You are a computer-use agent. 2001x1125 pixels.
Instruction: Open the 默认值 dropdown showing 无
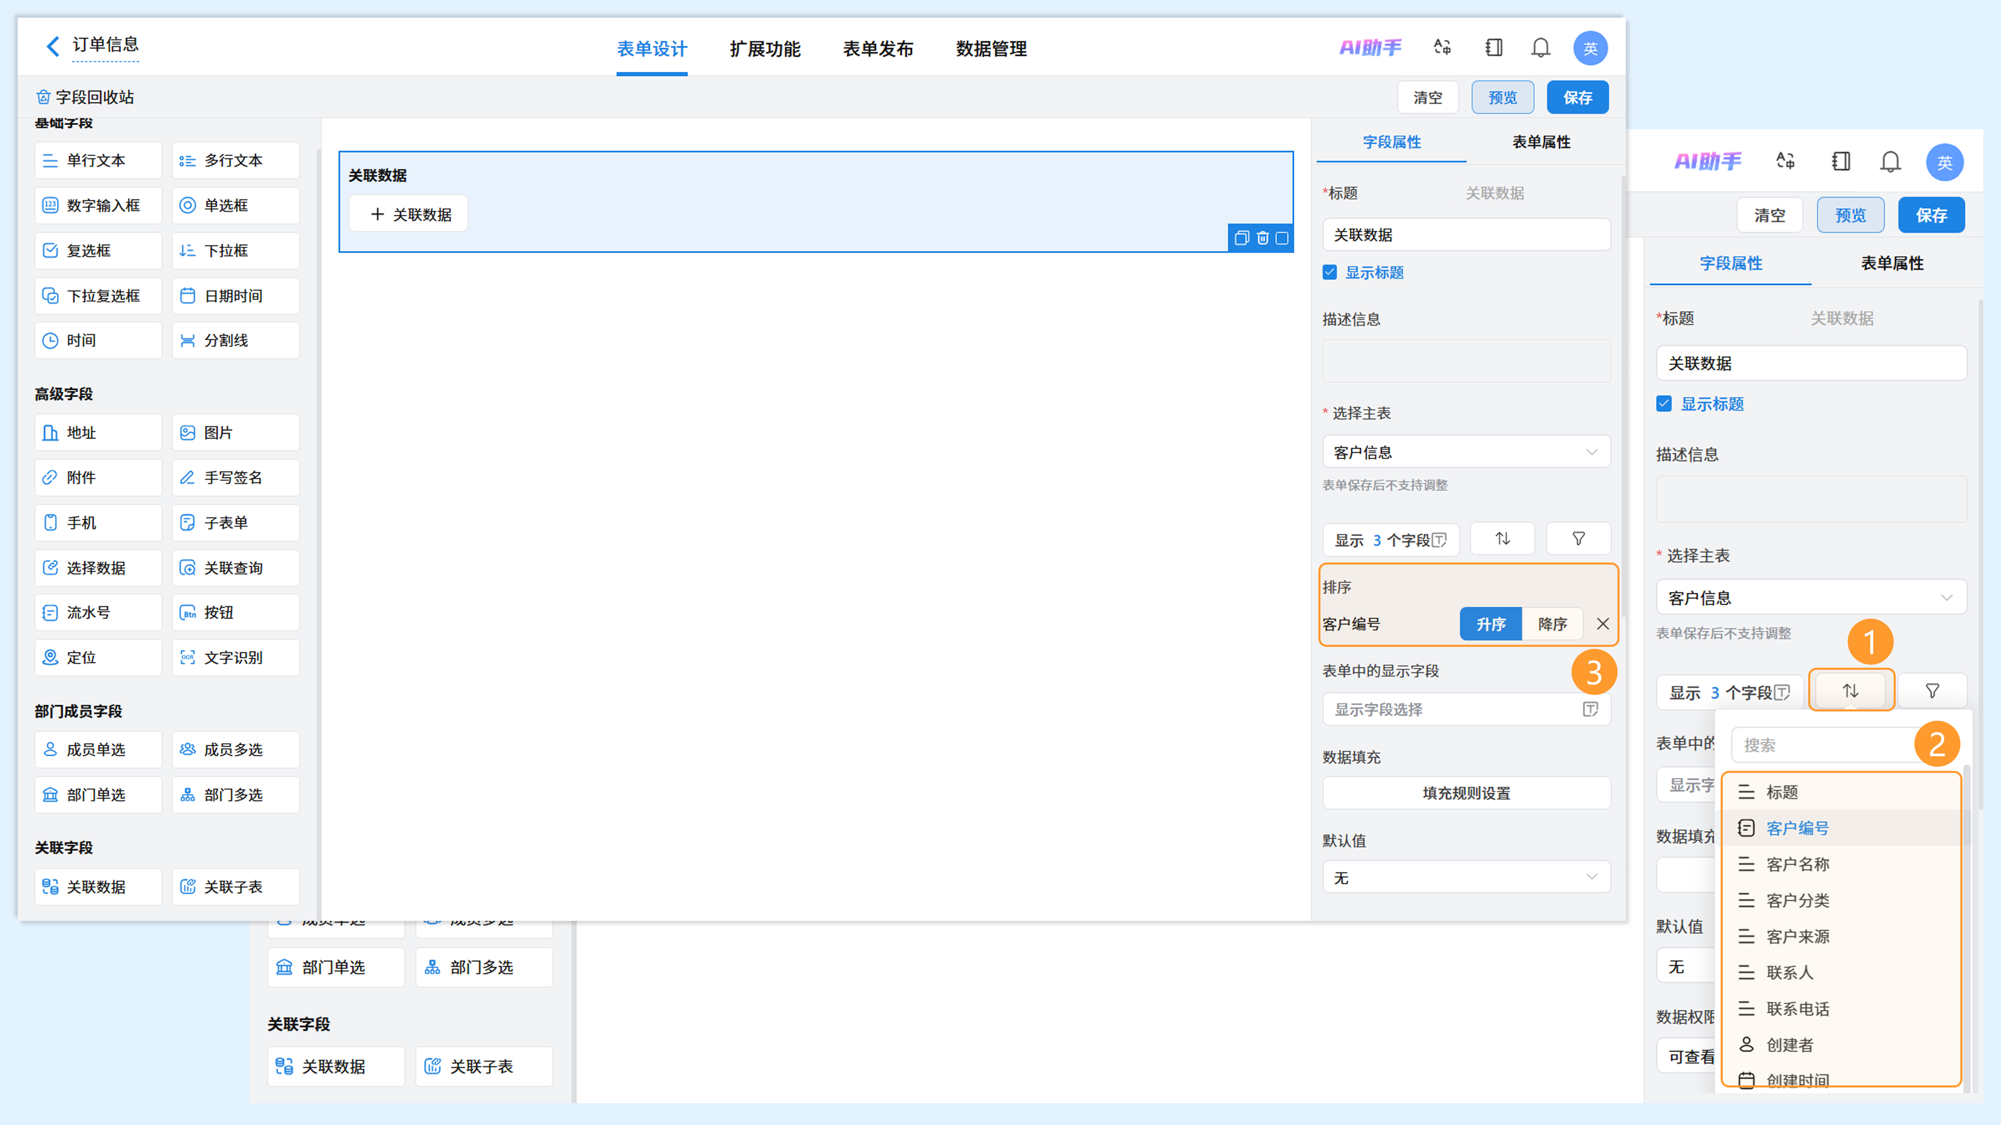(x=1466, y=877)
